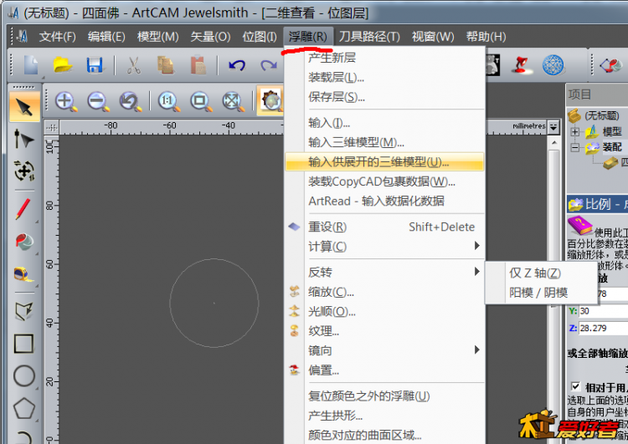Open the 矢量(O) menu
This screenshot has height=444, width=628.
210,37
